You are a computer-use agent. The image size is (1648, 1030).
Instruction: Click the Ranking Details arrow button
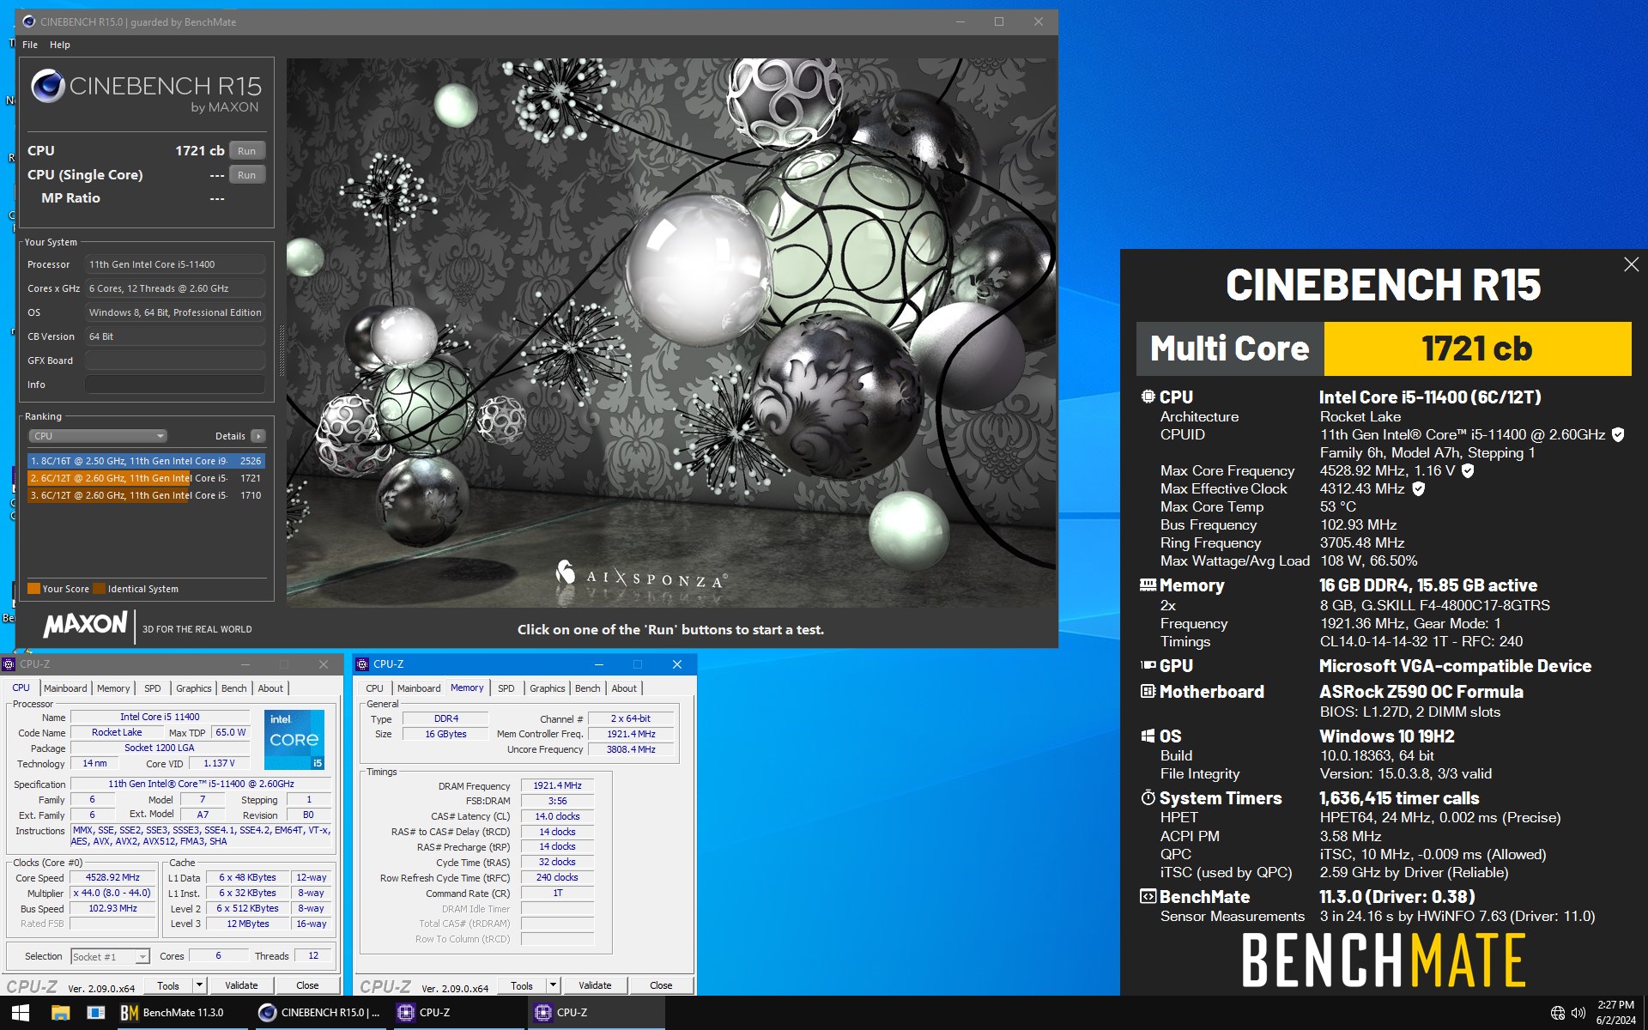pos(257,436)
